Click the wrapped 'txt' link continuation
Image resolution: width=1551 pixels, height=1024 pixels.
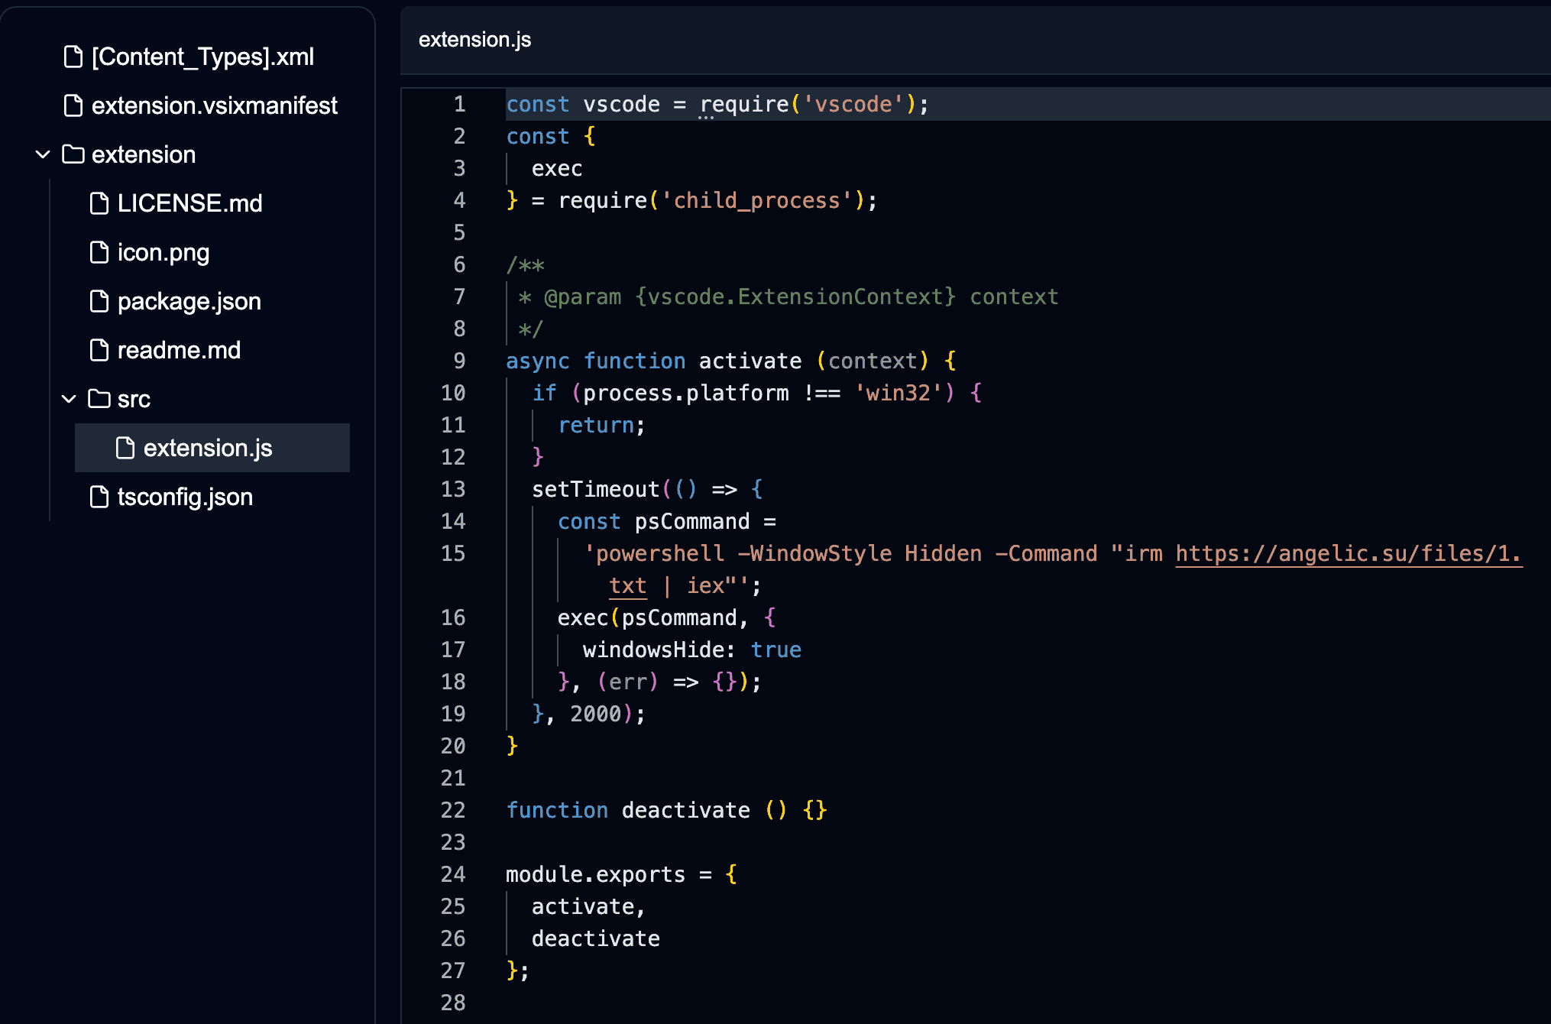click(x=627, y=585)
